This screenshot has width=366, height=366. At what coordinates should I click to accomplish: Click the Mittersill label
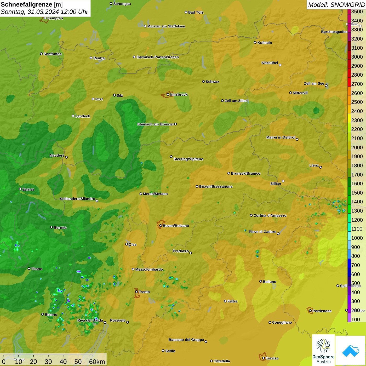[300, 93]
